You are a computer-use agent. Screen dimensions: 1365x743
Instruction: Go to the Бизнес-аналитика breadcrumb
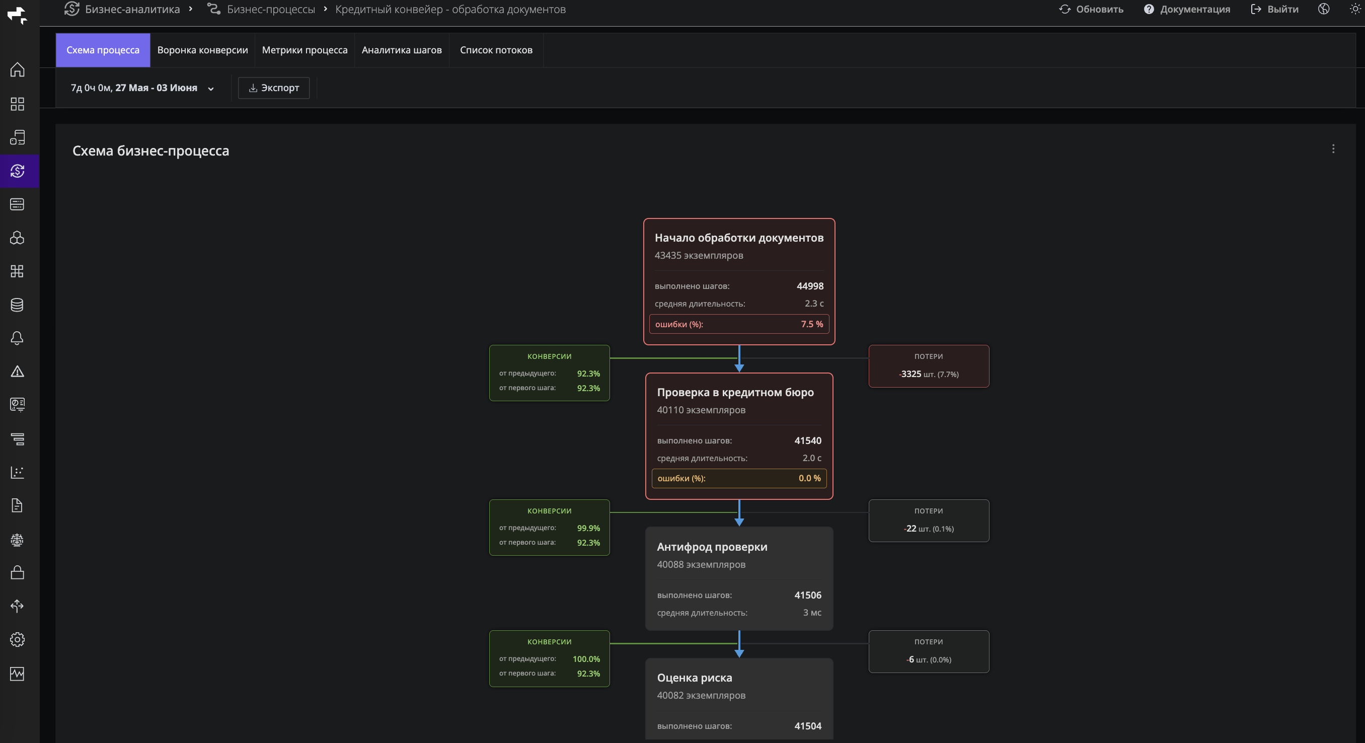[132, 9]
